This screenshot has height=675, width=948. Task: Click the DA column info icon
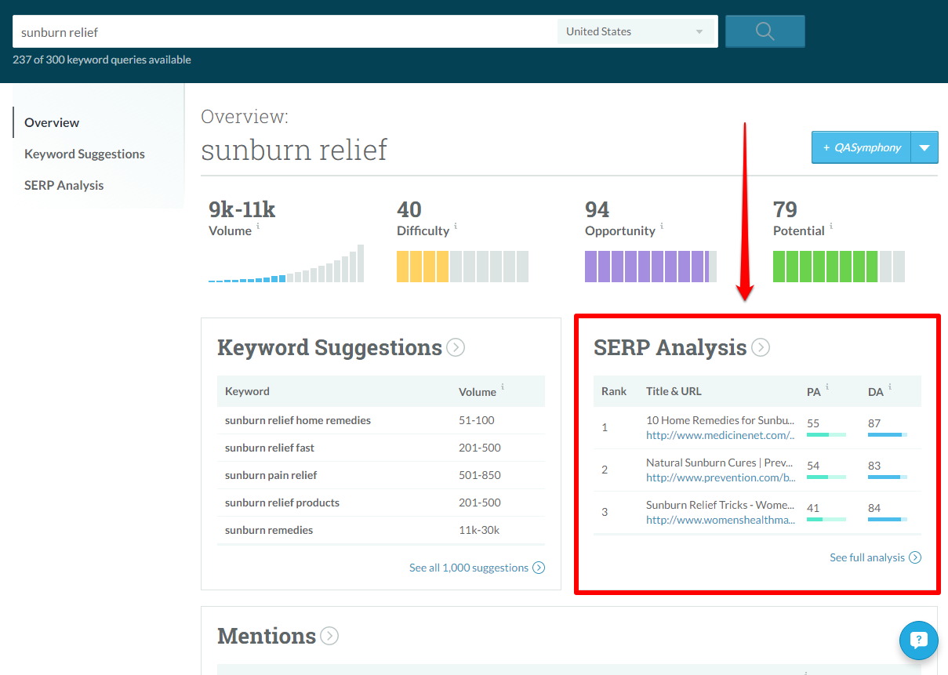point(892,386)
